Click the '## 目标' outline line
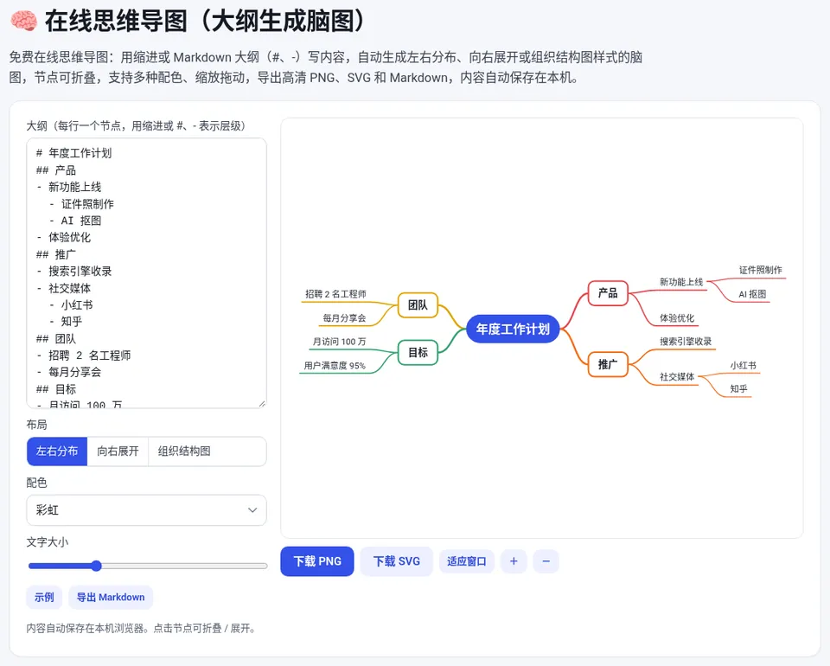Image resolution: width=830 pixels, height=666 pixels. click(x=55, y=389)
